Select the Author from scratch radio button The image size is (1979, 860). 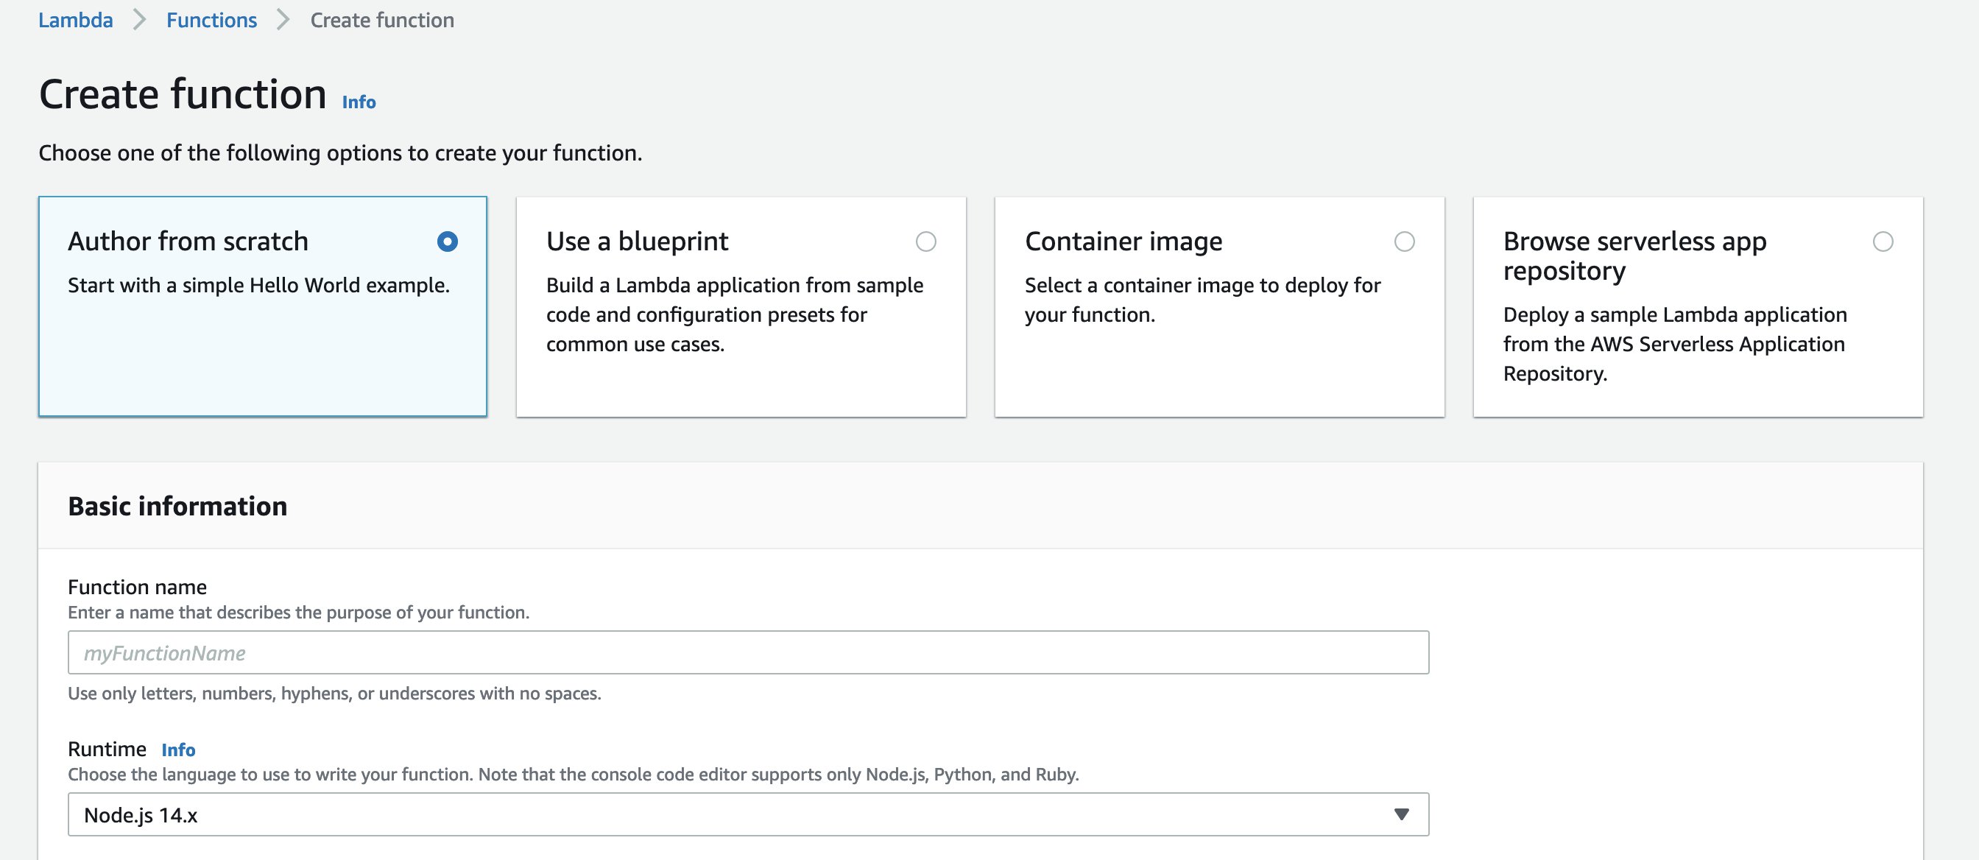coord(447,242)
